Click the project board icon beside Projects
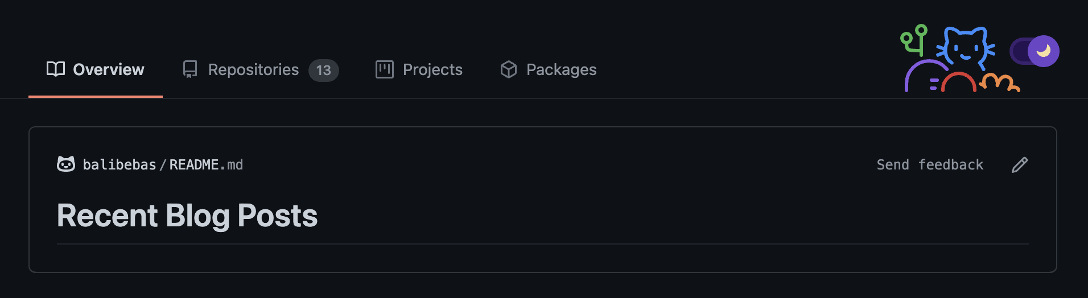The height and width of the screenshot is (298, 1088). (385, 69)
